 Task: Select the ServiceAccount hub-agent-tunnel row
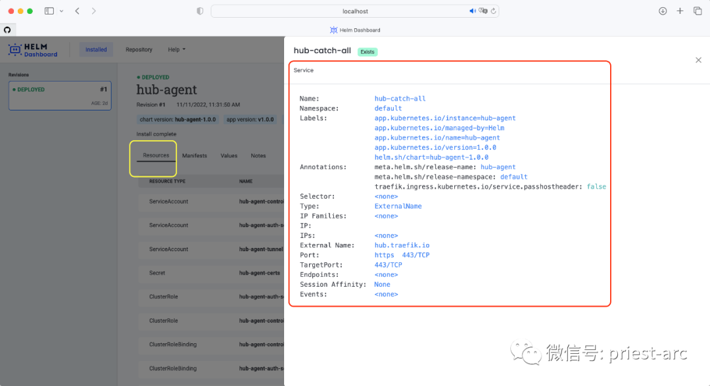(x=211, y=249)
